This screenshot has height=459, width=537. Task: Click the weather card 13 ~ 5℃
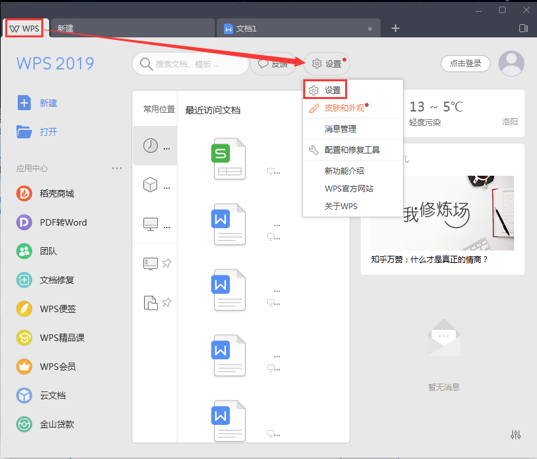pyautogui.click(x=464, y=113)
